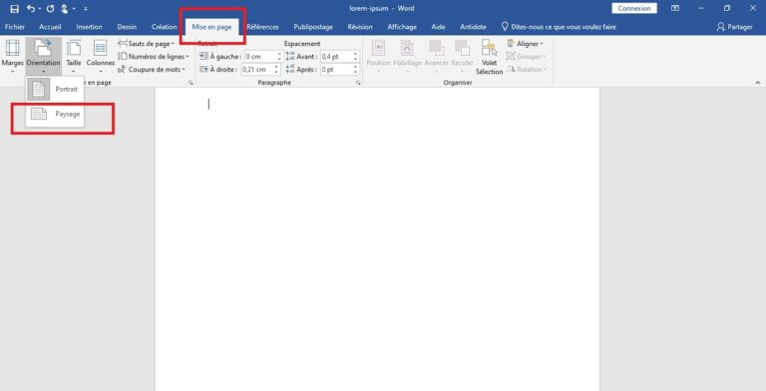
Task: Adjust the À gauche indent stepper
Action: 279,57
